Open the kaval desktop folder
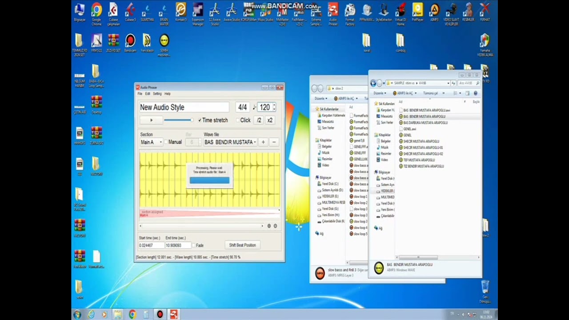Screen dimensions: 569x320 (x=366, y=44)
